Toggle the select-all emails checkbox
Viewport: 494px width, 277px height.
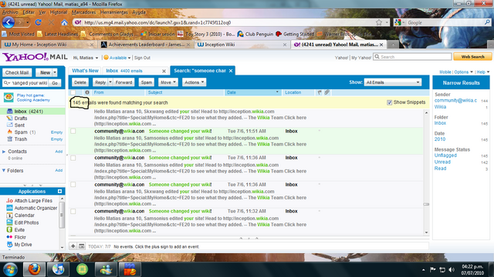[x=73, y=92]
